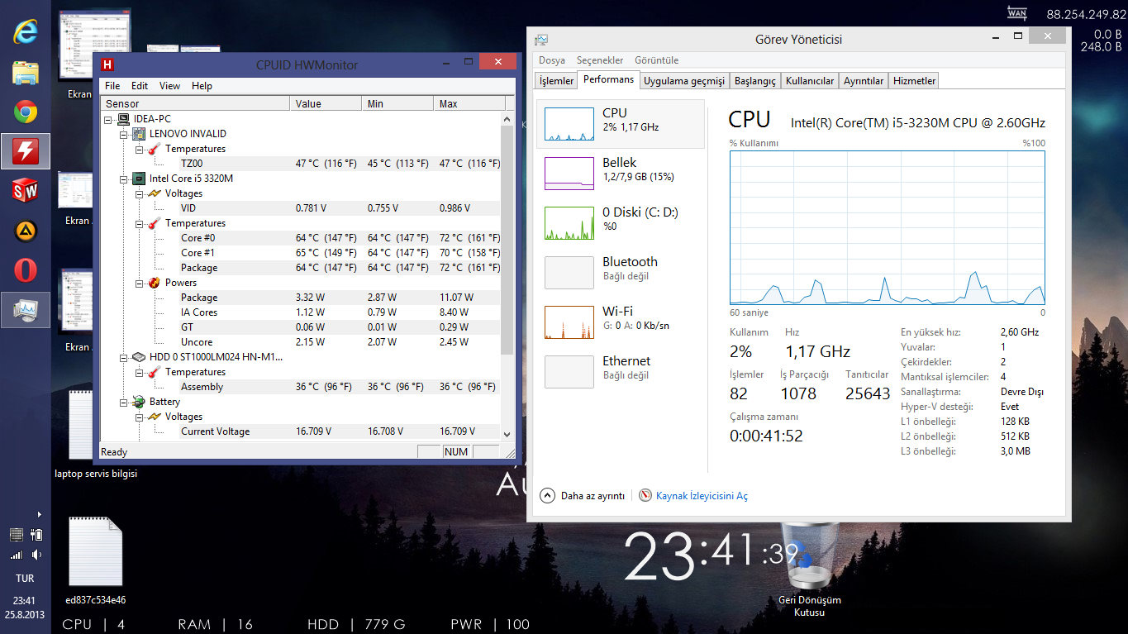Screen dimensions: 1128x634
Task: Click the TUR language indicator
Action: click(x=25, y=579)
